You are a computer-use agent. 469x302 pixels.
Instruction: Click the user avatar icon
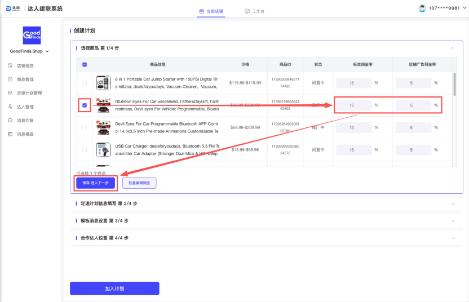coord(422,8)
